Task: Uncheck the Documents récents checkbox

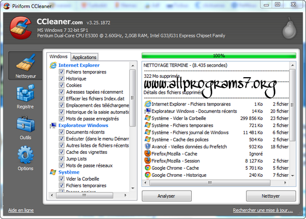Action: pos(61,132)
